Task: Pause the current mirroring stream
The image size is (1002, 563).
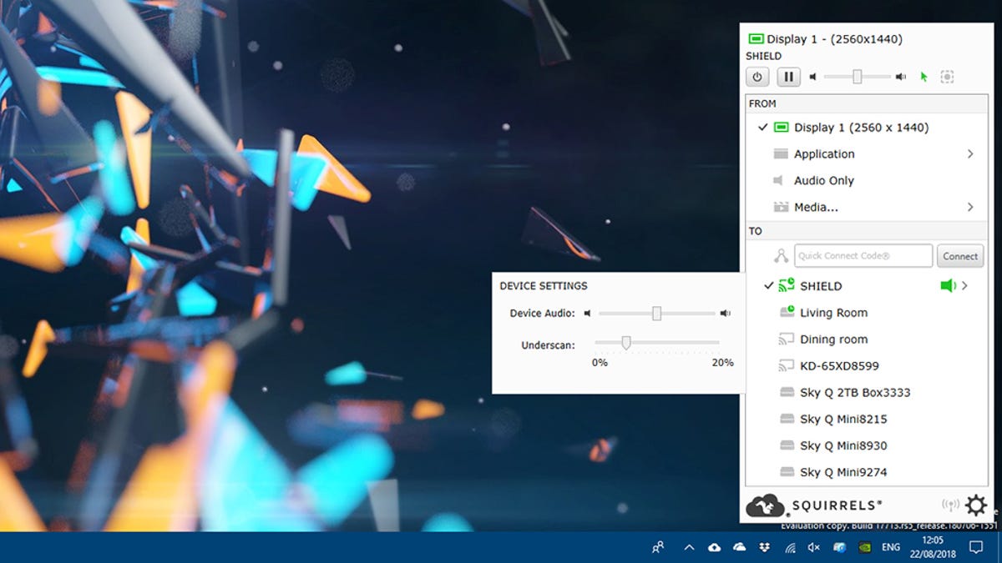Action: coord(789,77)
